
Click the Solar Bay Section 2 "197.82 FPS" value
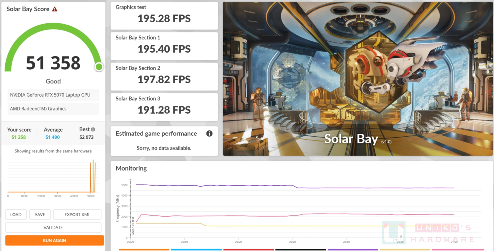[164, 80]
